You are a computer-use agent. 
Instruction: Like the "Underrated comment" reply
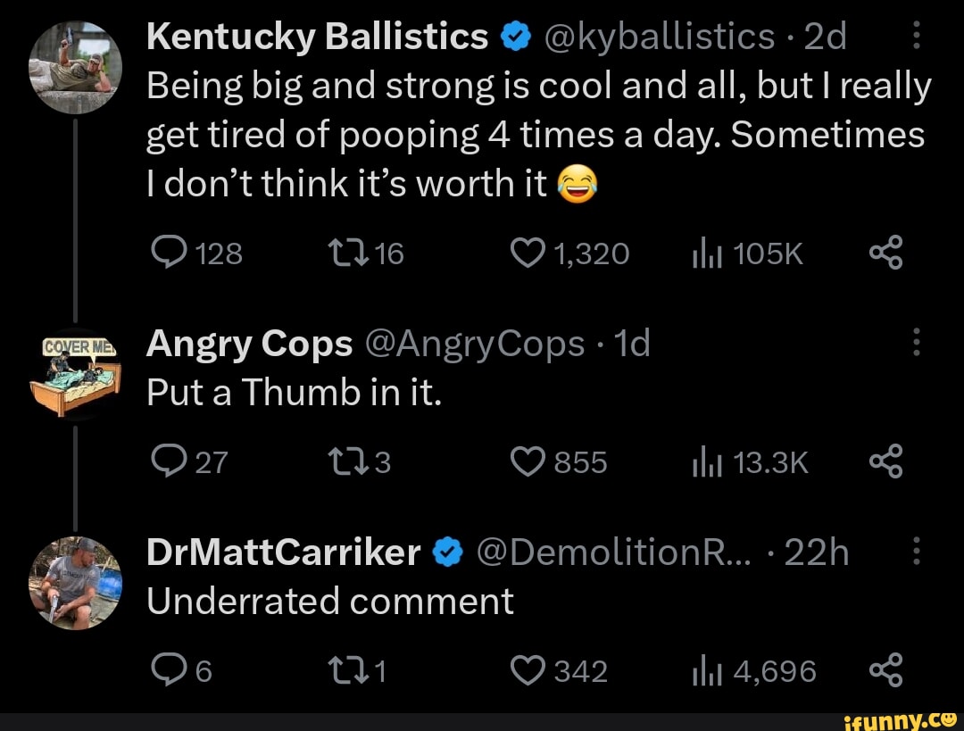[x=526, y=669]
